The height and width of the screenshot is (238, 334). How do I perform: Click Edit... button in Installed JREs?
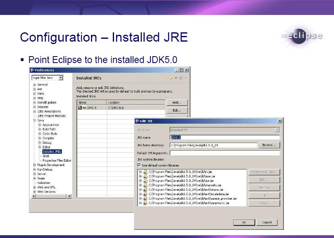point(177,110)
